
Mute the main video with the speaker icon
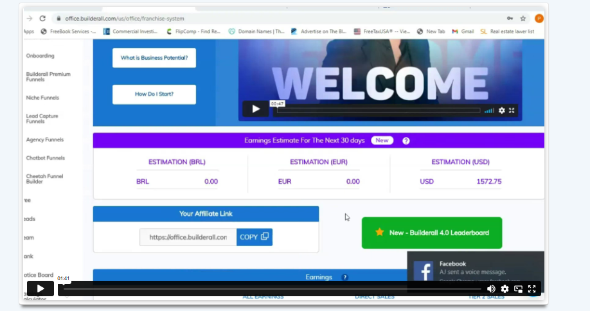click(x=491, y=289)
